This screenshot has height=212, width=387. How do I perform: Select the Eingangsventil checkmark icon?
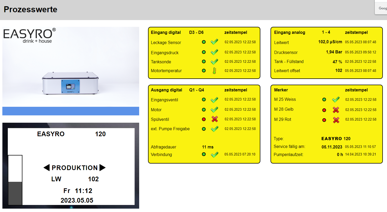point(214,99)
